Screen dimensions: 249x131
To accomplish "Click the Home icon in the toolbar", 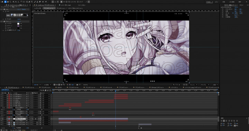I will (x=2, y=2).
